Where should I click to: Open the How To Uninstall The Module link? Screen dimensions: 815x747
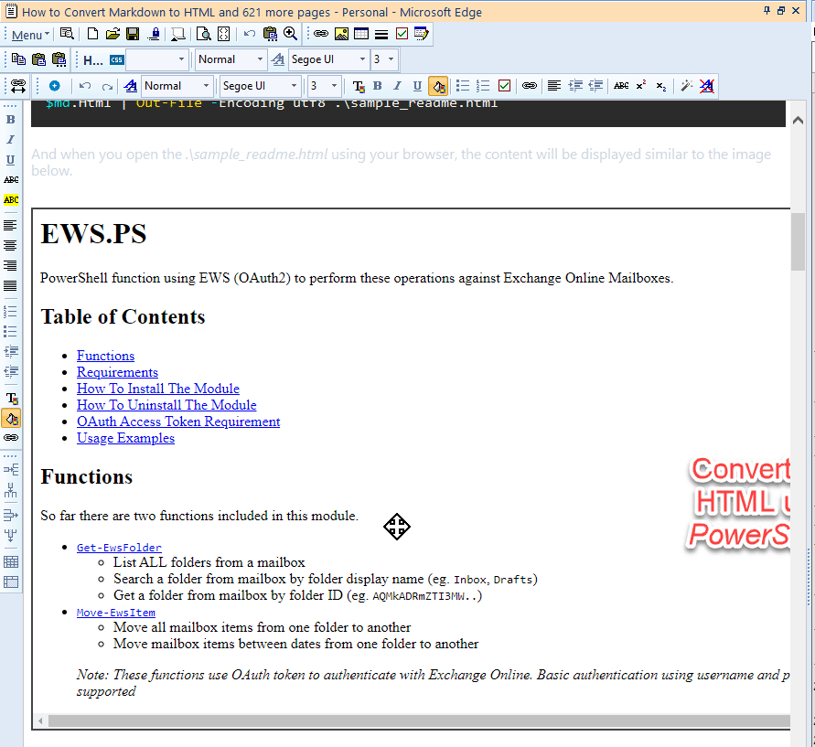(x=166, y=405)
